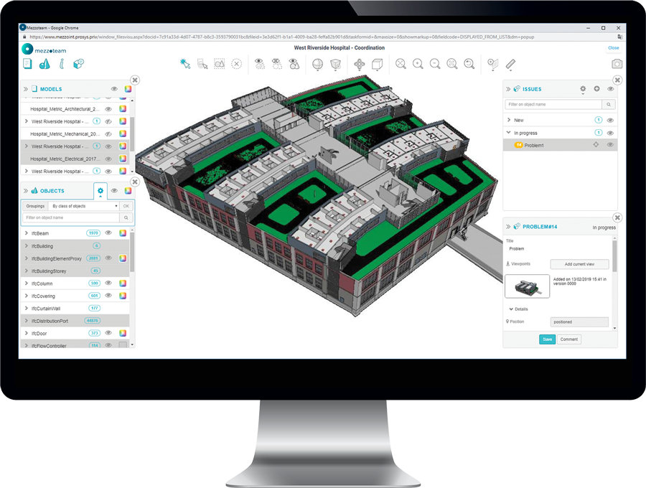The image size is (646, 488).
Task: Locate Problem1 with the target icon
Action: 596,145
